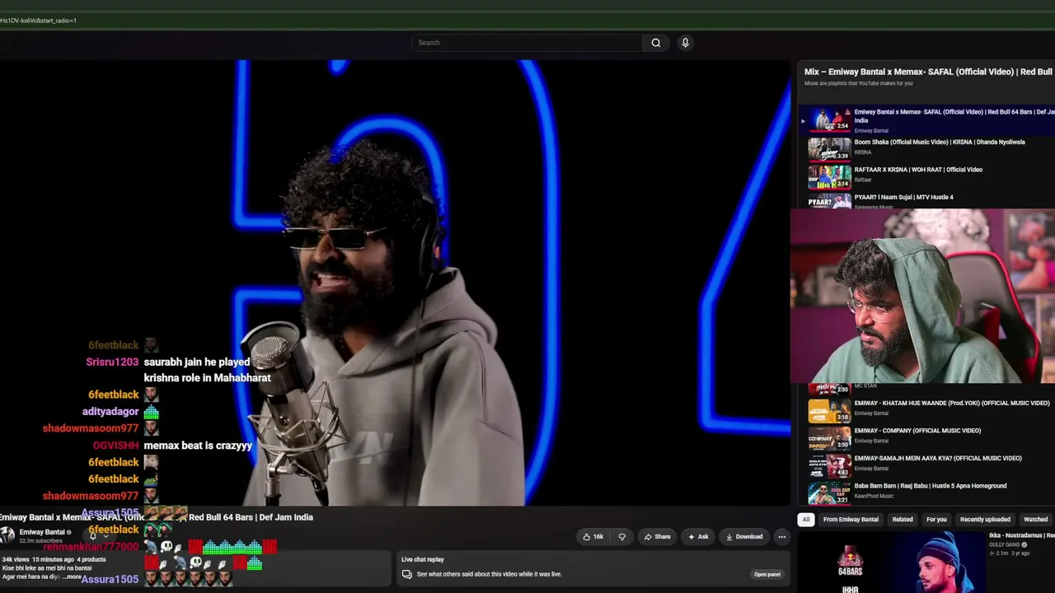1055x593 pixels.
Task: Click the Mix playlist title header
Action: pyautogui.click(x=929, y=72)
